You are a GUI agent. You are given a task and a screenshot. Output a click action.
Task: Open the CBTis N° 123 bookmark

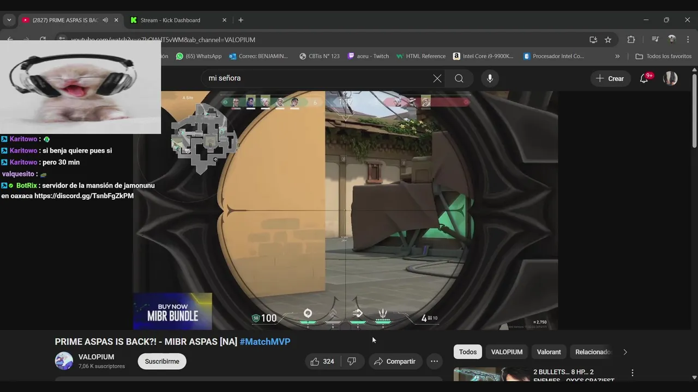point(320,56)
